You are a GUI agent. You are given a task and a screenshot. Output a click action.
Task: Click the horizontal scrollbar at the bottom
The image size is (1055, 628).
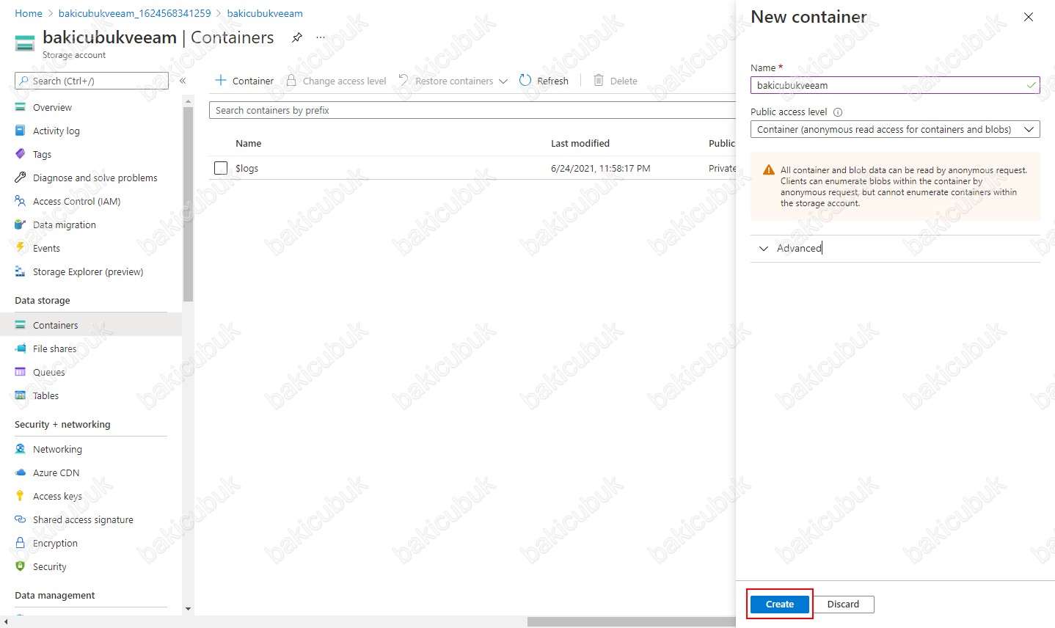point(631,622)
